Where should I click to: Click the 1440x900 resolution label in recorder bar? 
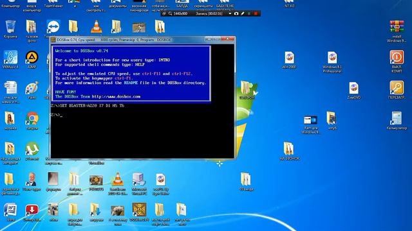[x=180, y=13]
